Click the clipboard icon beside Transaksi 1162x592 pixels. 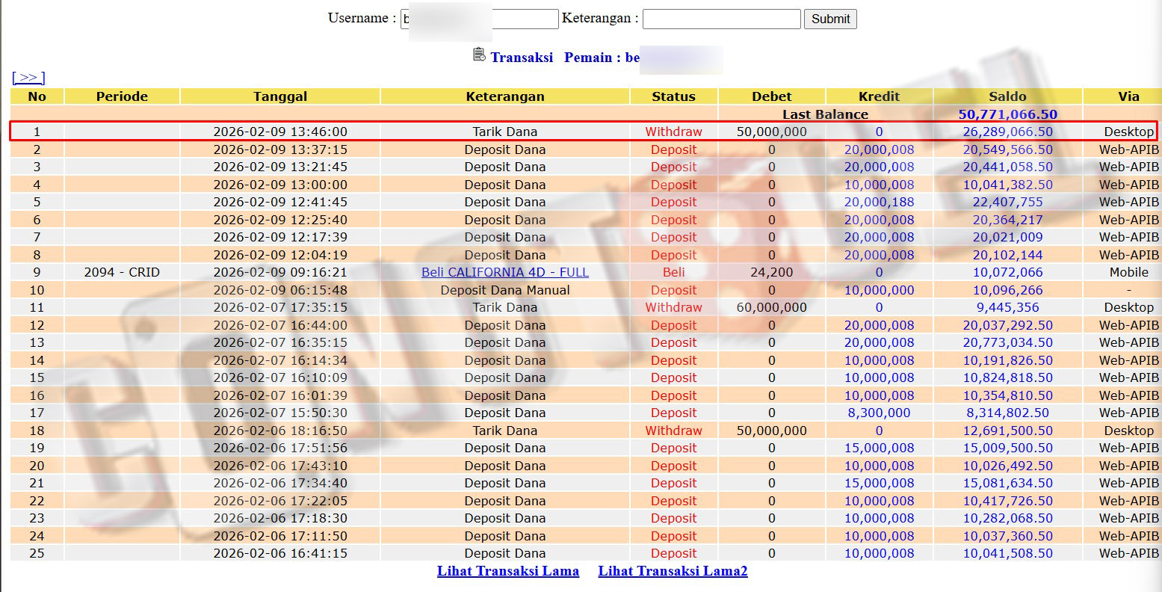click(x=479, y=55)
